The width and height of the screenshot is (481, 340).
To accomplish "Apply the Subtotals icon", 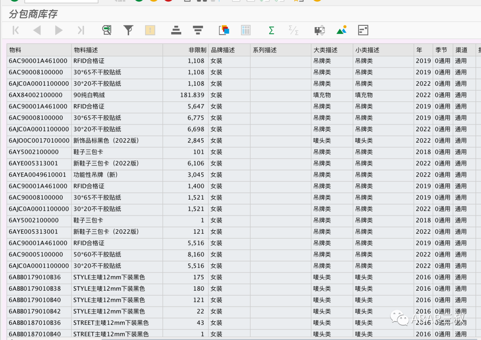I will 293,30.
